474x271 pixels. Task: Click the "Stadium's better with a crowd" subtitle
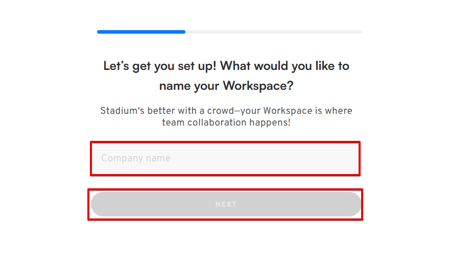226,111
